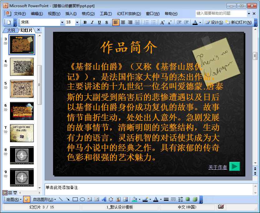Click the spelling check status icon

coord(221,207)
